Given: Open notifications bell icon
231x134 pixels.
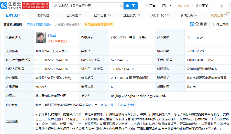Looking at the screenshot, I should point(222,6).
